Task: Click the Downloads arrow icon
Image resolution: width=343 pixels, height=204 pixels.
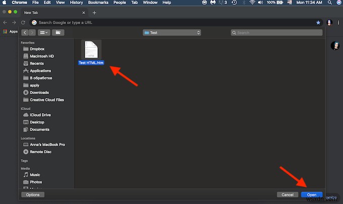Action: click(x=26, y=92)
